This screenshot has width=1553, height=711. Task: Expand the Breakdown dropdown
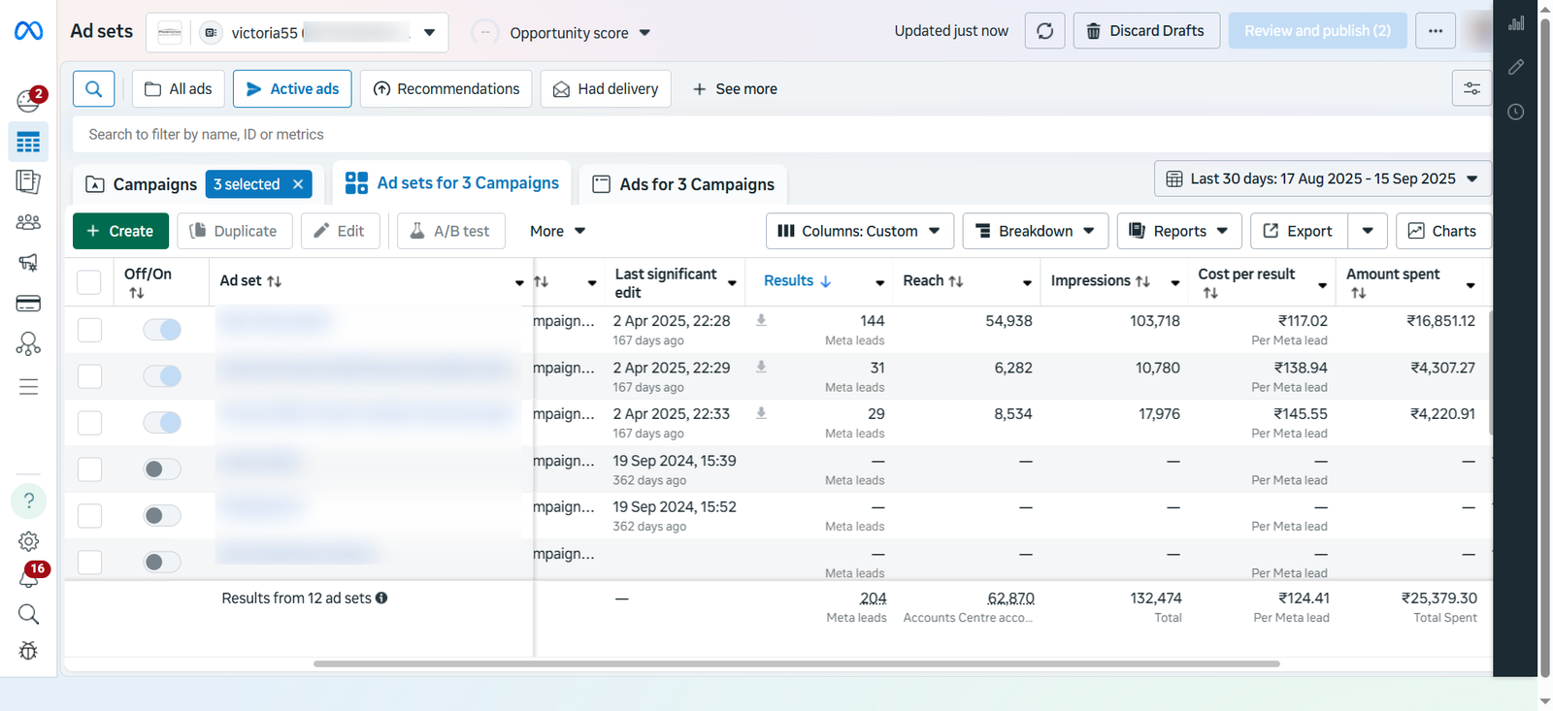1035,231
